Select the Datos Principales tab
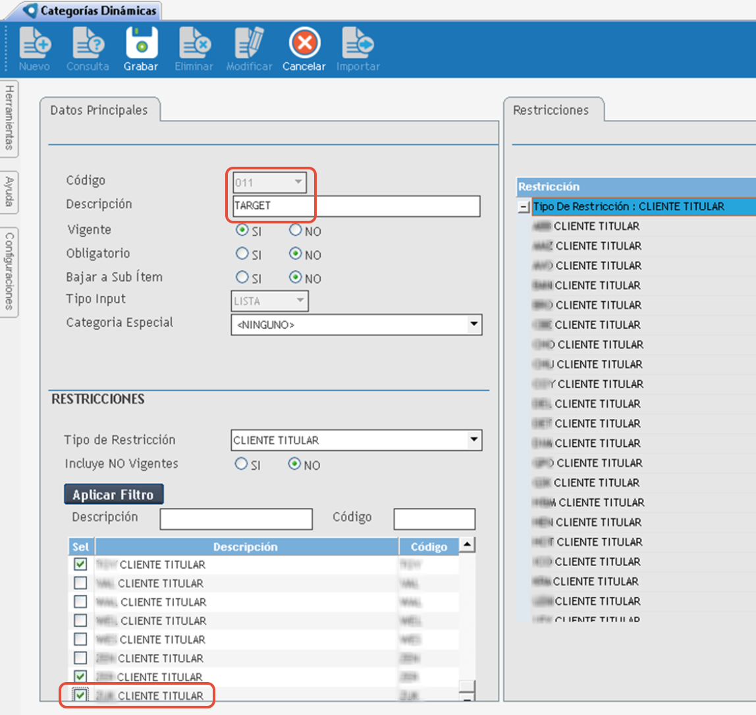The width and height of the screenshot is (756, 715). [x=99, y=110]
